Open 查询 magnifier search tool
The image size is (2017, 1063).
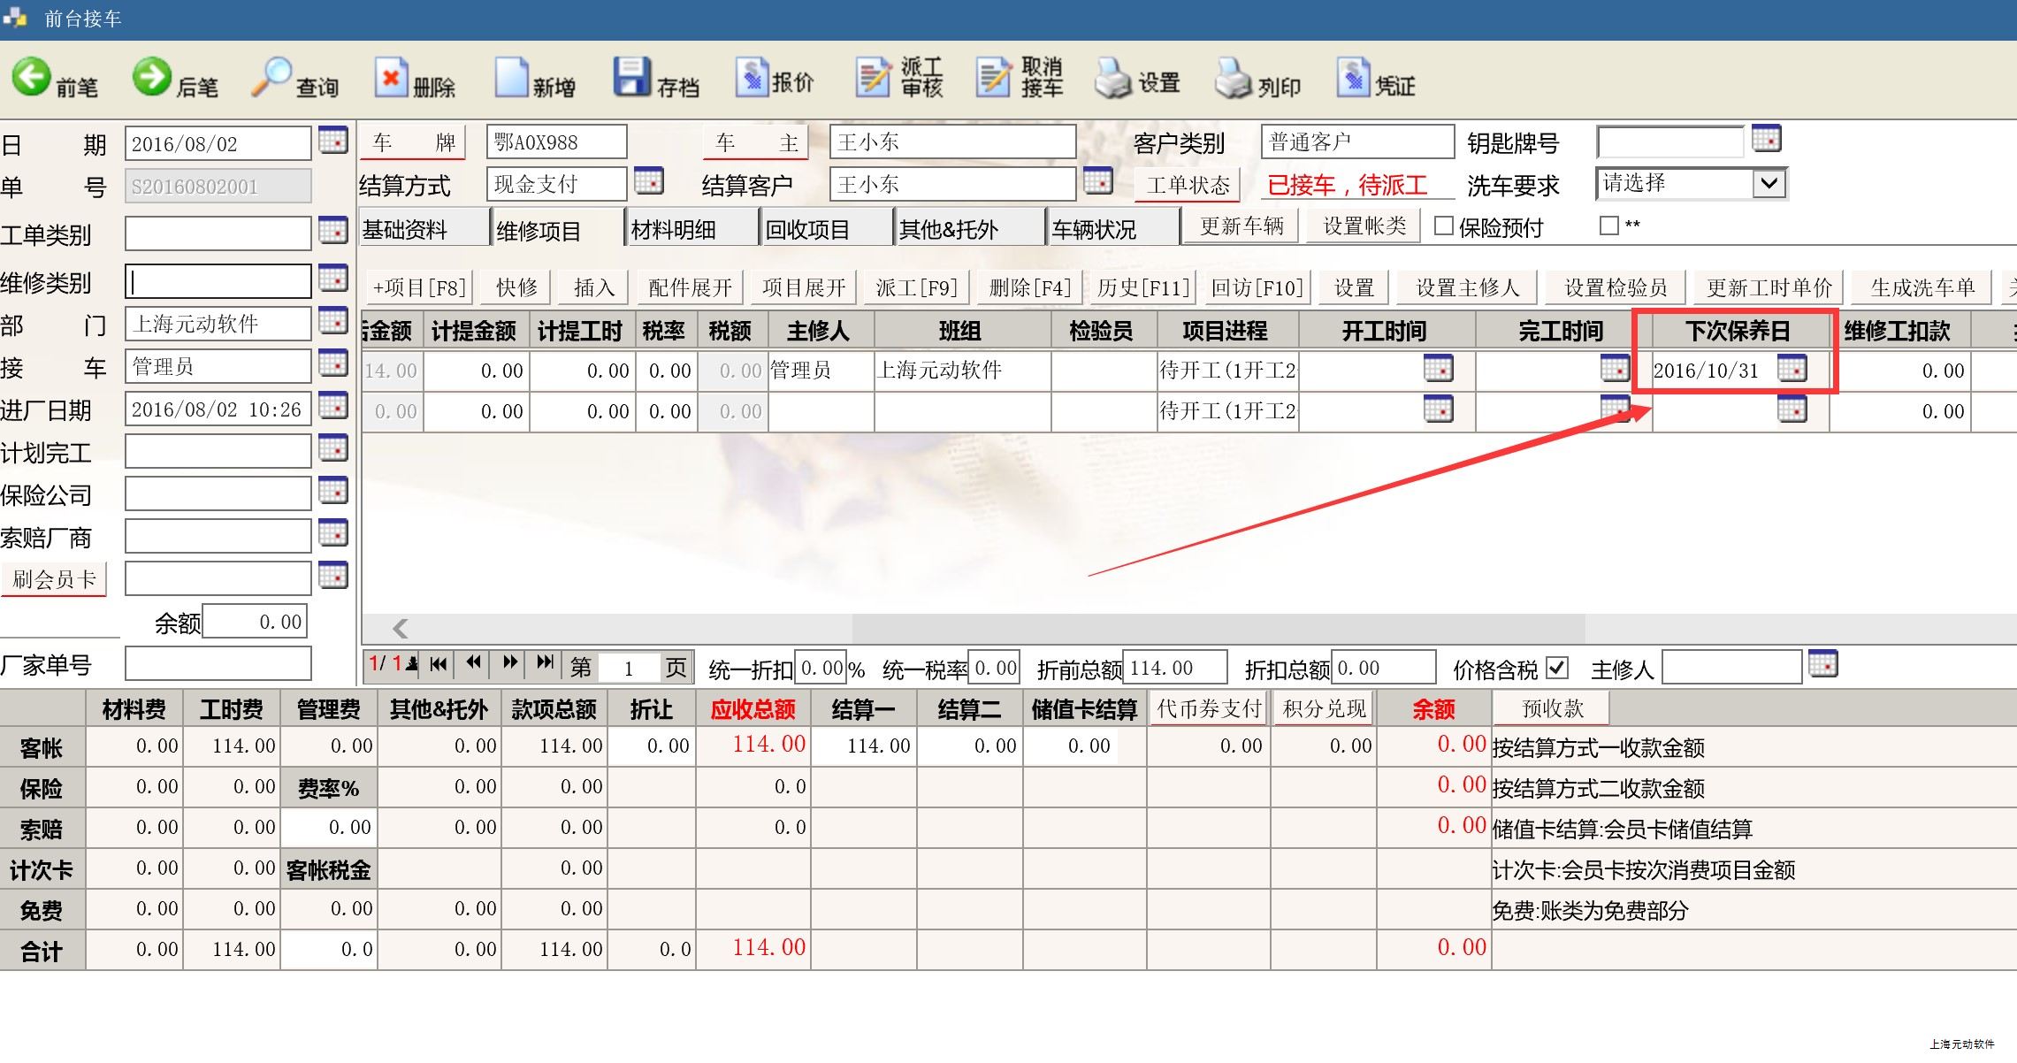(x=271, y=77)
